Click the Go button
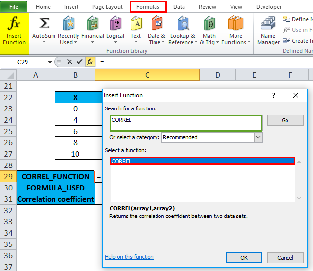Screen dimensions: 313x271 (x=285, y=120)
